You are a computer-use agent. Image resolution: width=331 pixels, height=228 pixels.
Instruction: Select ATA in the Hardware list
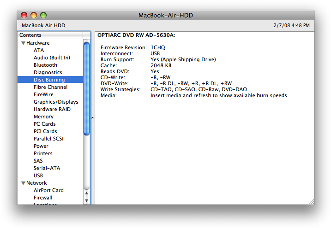pyautogui.click(x=39, y=50)
